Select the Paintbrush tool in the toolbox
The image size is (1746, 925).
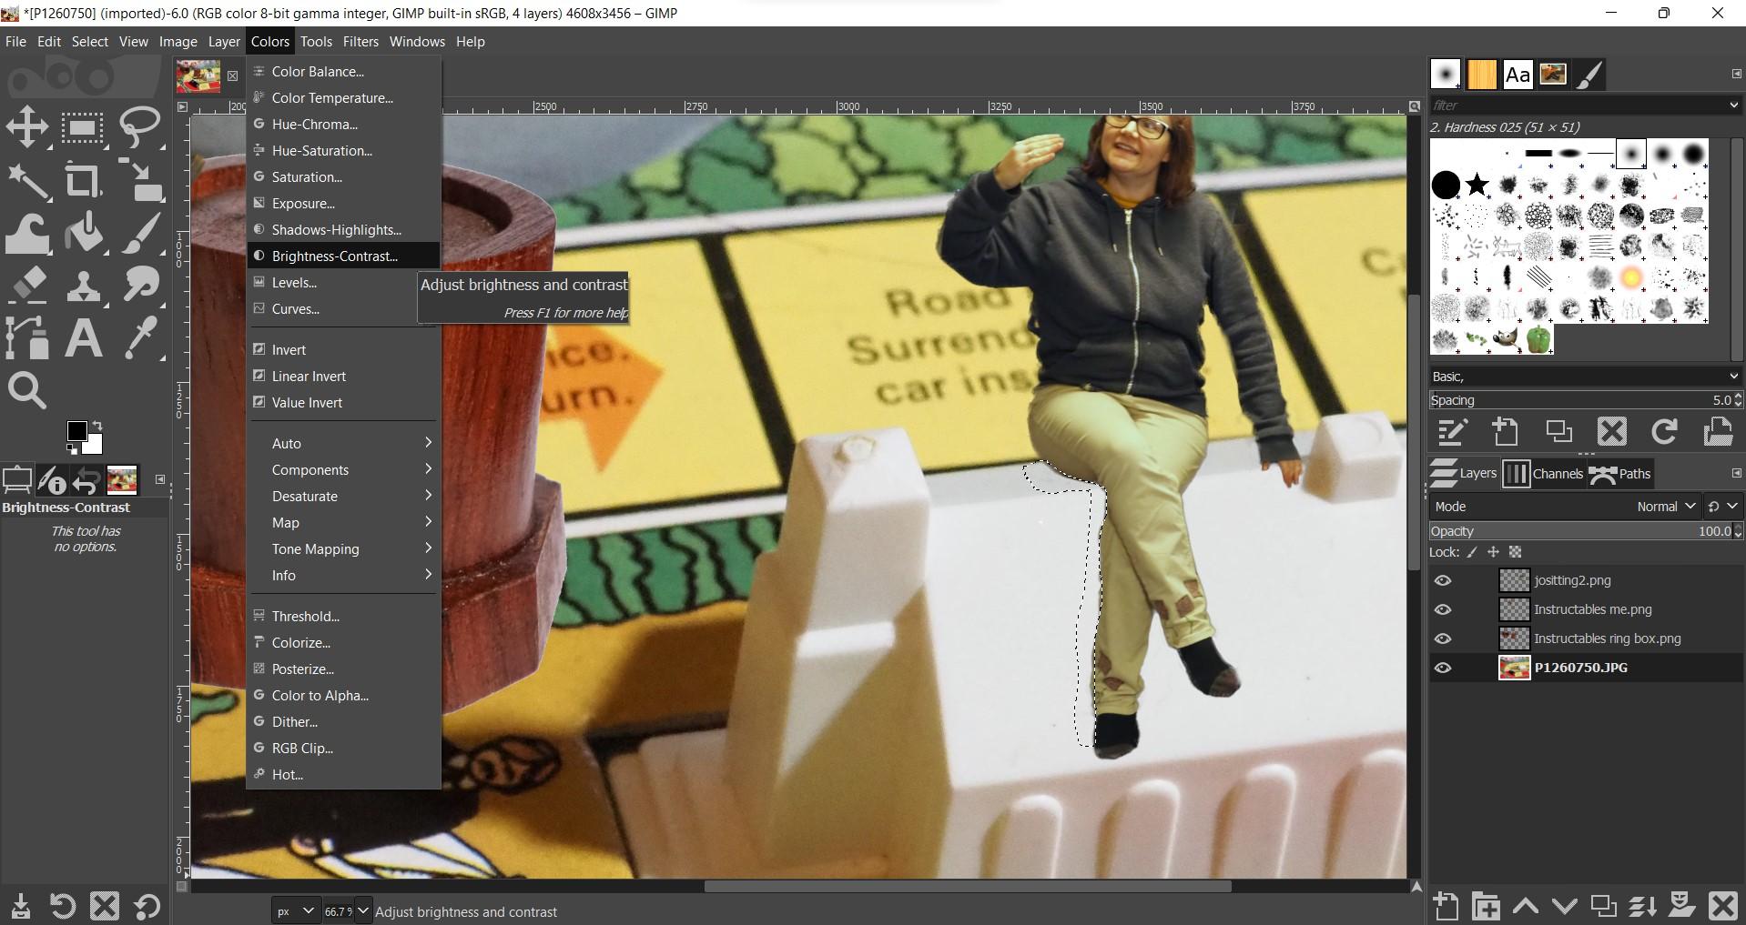[x=140, y=234]
